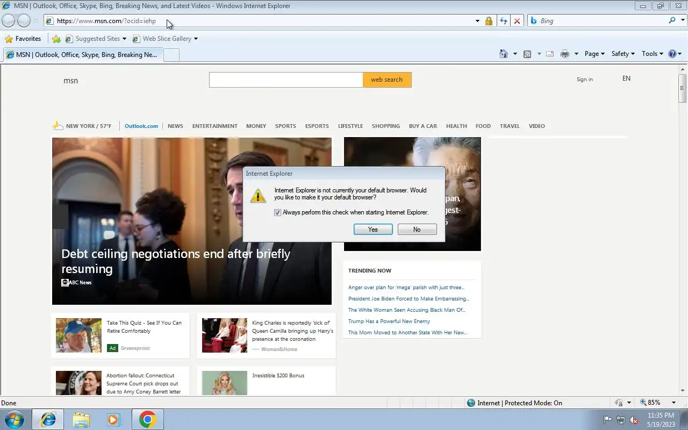Click the Sign in link
Screen dimensions: 688x430
click(585, 80)
